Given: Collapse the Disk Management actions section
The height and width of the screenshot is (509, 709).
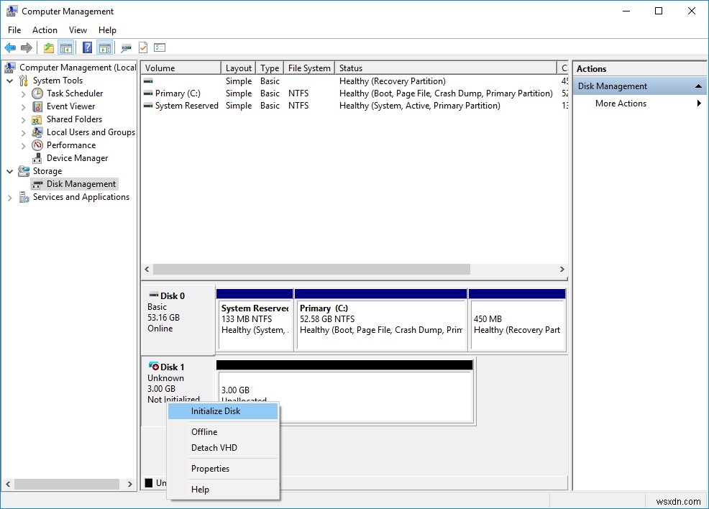Looking at the screenshot, I should [x=699, y=86].
